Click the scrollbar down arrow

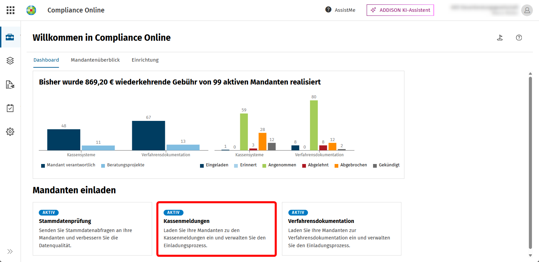(x=530, y=256)
